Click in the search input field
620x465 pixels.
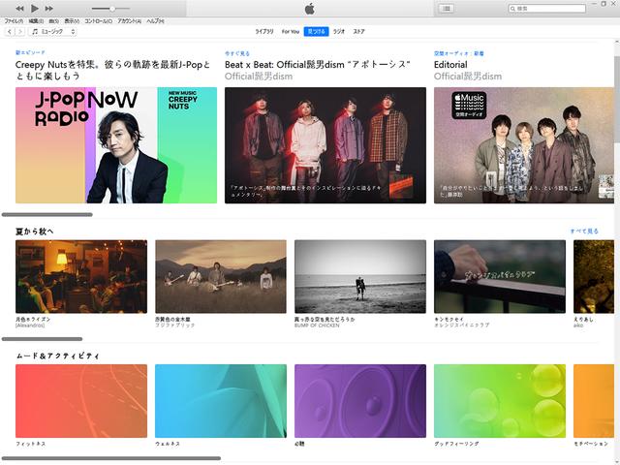546,9
